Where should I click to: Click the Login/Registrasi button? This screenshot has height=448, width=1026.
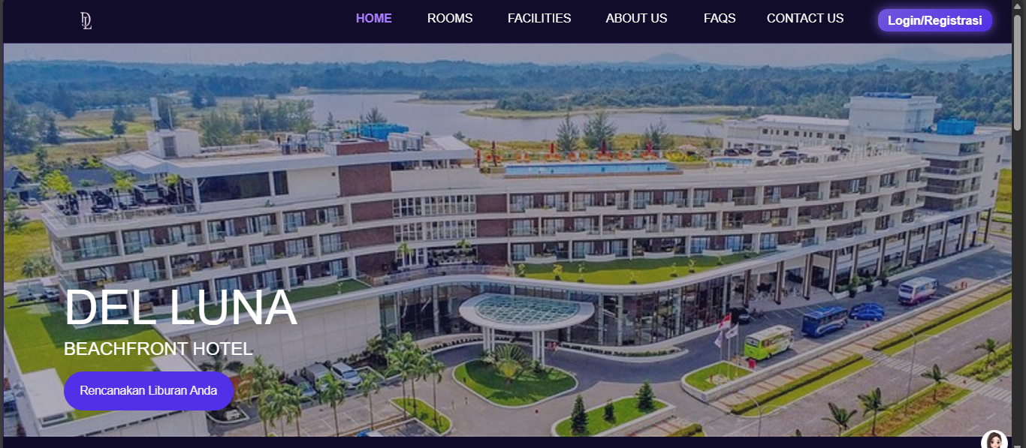[934, 20]
